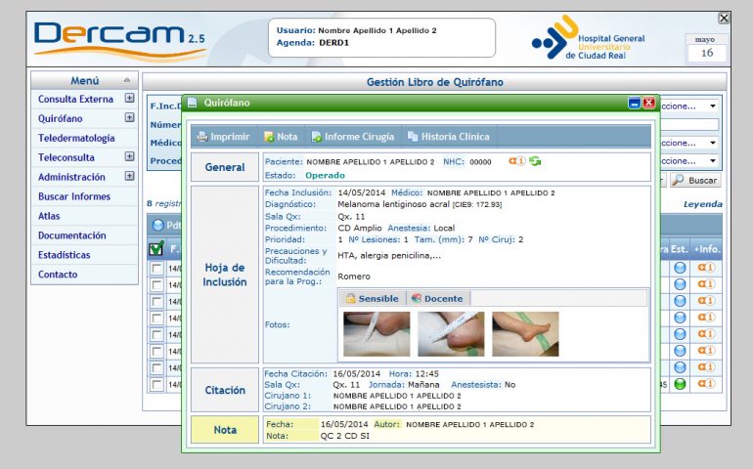Switch to the Docente photos tab
This screenshot has height=469, width=753.
436,298
